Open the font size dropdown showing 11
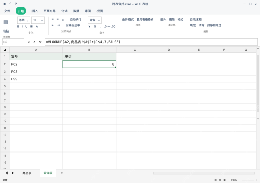 [38, 20]
